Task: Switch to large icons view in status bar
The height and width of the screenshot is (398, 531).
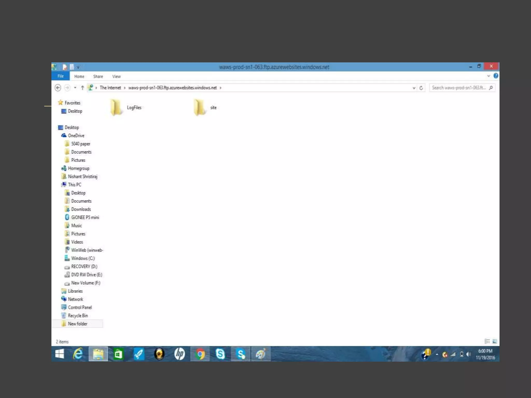Action: point(494,342)
